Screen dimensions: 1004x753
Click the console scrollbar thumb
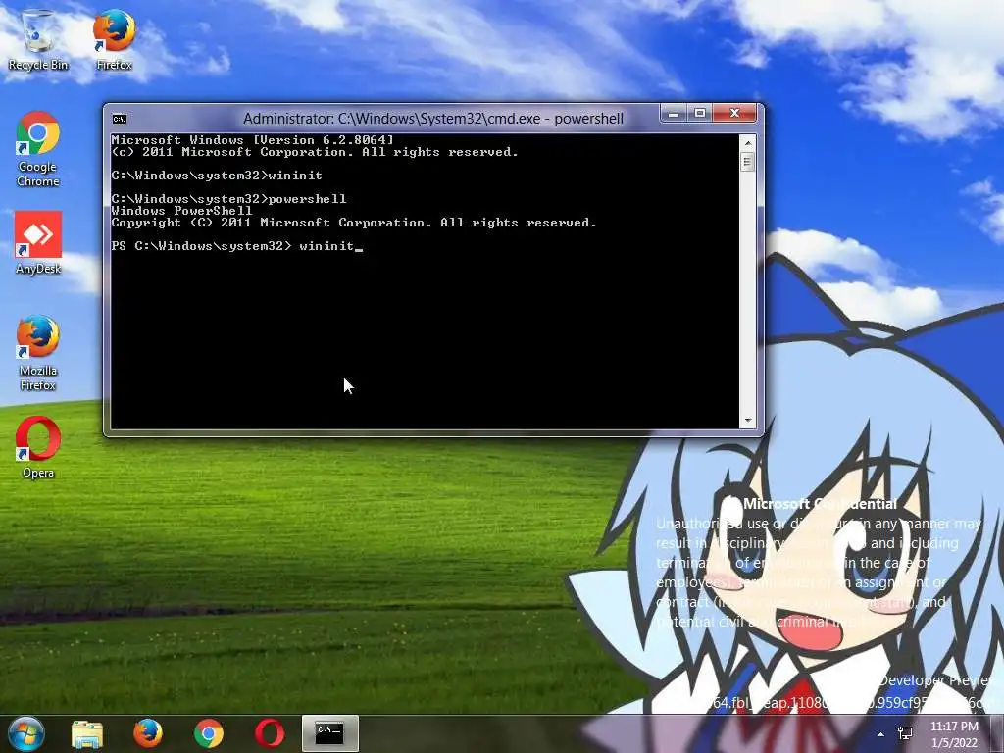tap(747, 162)
